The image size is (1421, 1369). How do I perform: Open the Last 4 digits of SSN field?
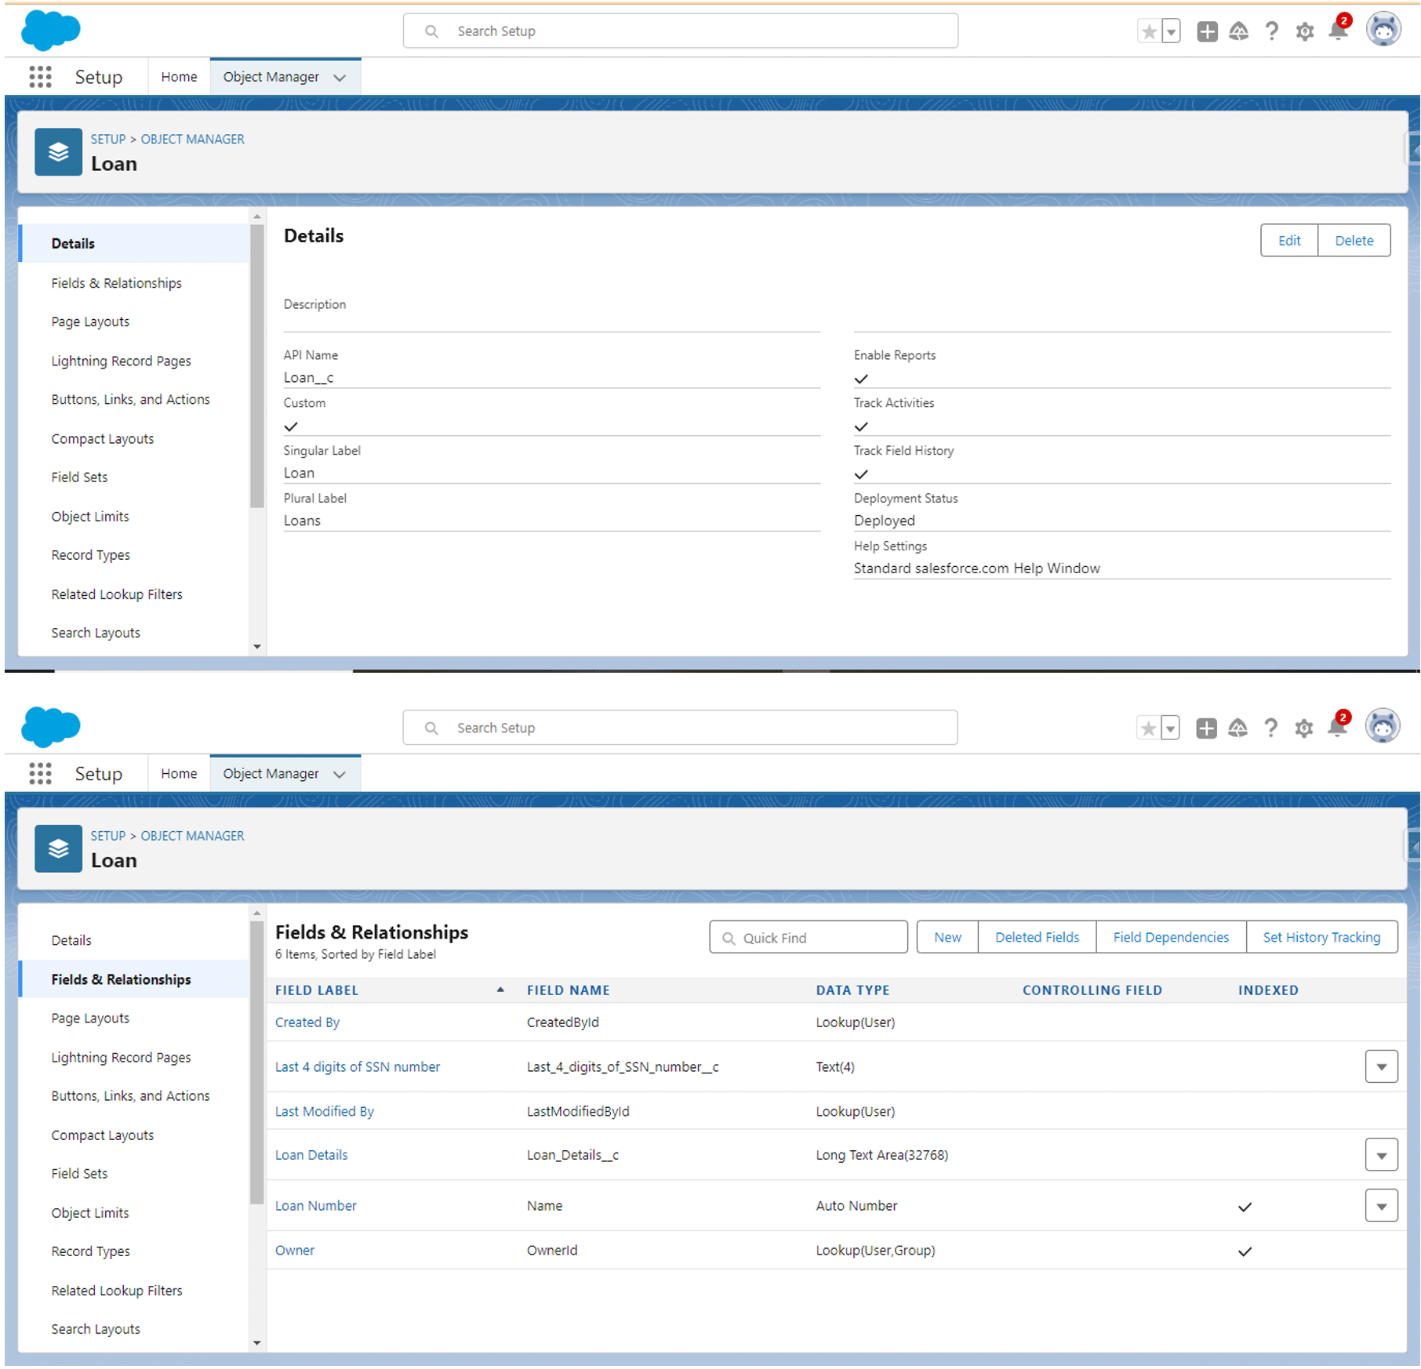coord(357,1066)
